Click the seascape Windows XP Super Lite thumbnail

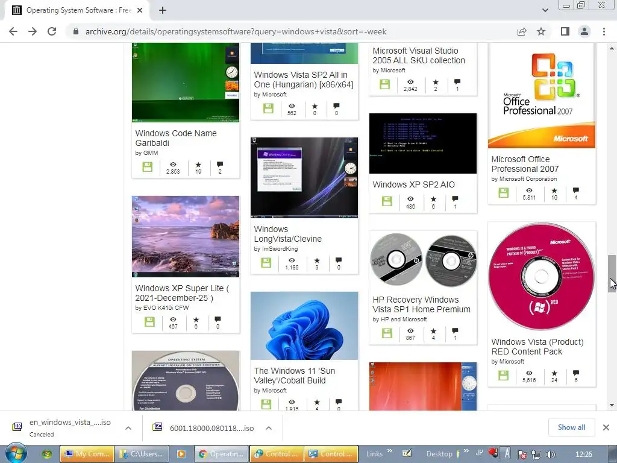(x=186, y=236)
